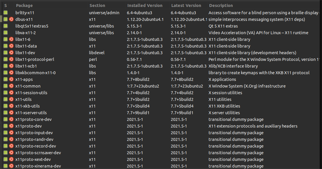Image resolution: width=322 pixels, height=169 pixels.
Task: Click the universe/admin section cell
Action: point(104,13)
